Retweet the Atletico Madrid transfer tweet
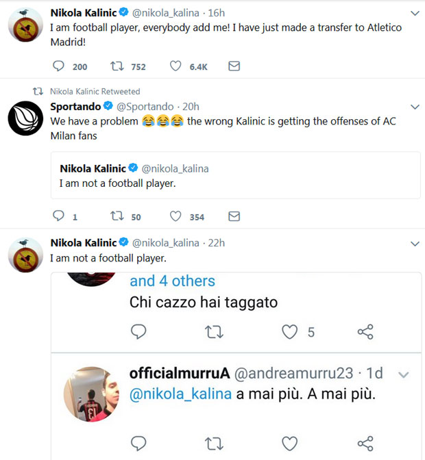 coord(118,66)
